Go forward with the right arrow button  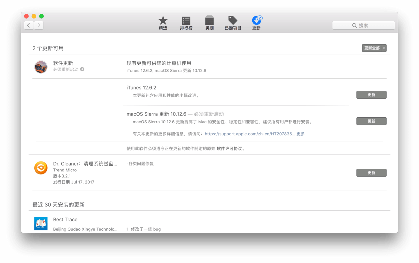coord(39,25)
